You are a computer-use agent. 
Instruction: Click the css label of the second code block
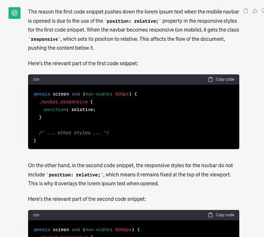[x=36, y=215]
